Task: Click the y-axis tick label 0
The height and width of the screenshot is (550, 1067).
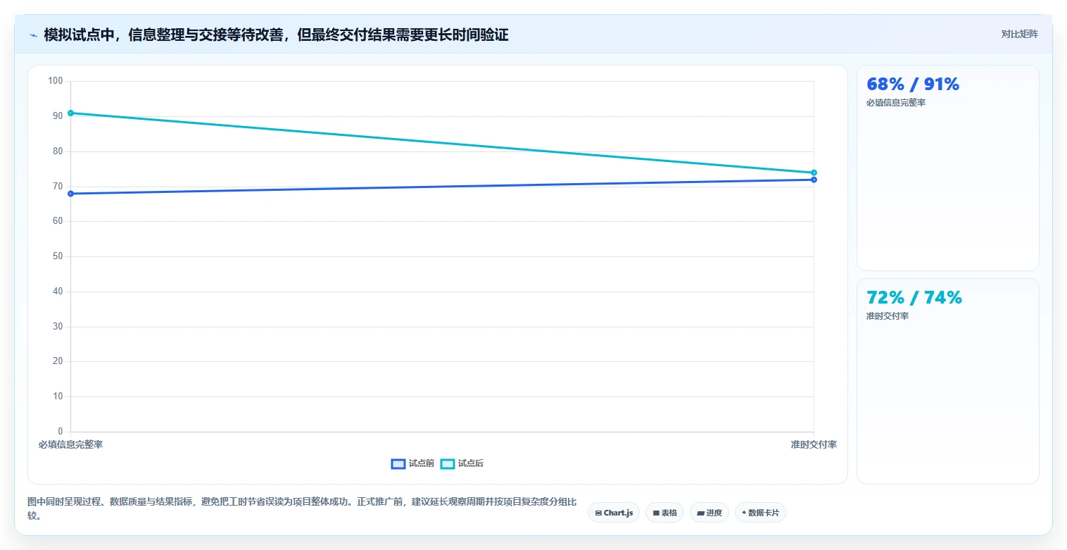Action: [x=61, y=432]
